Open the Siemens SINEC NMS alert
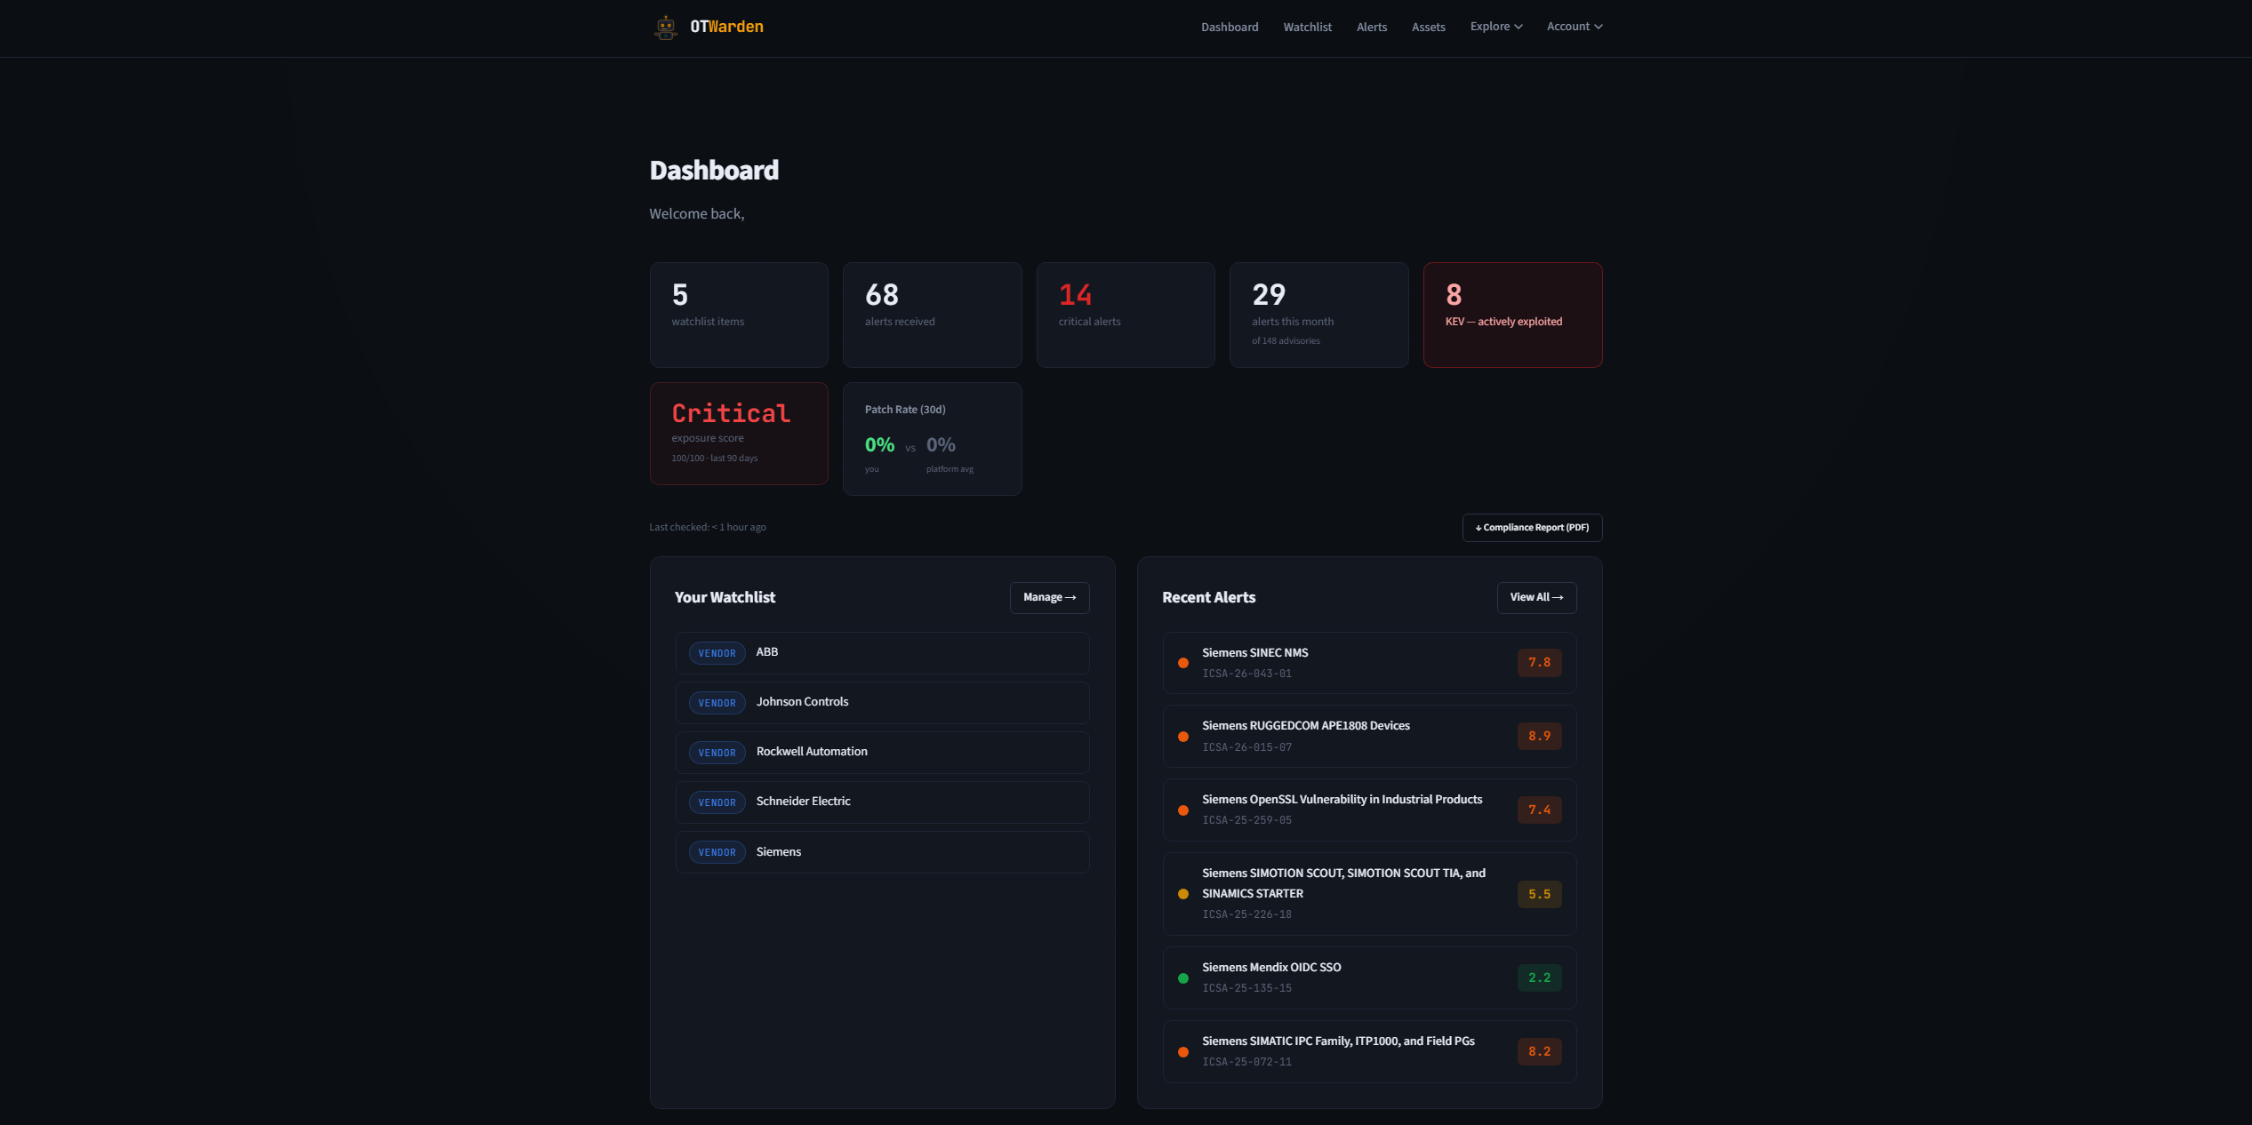2252x1125 pixels. point(1369,663)
